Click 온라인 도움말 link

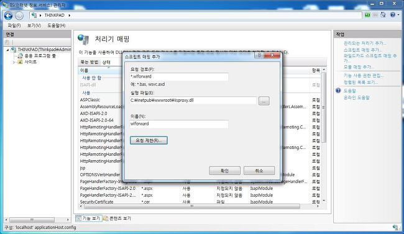[356, 97]
